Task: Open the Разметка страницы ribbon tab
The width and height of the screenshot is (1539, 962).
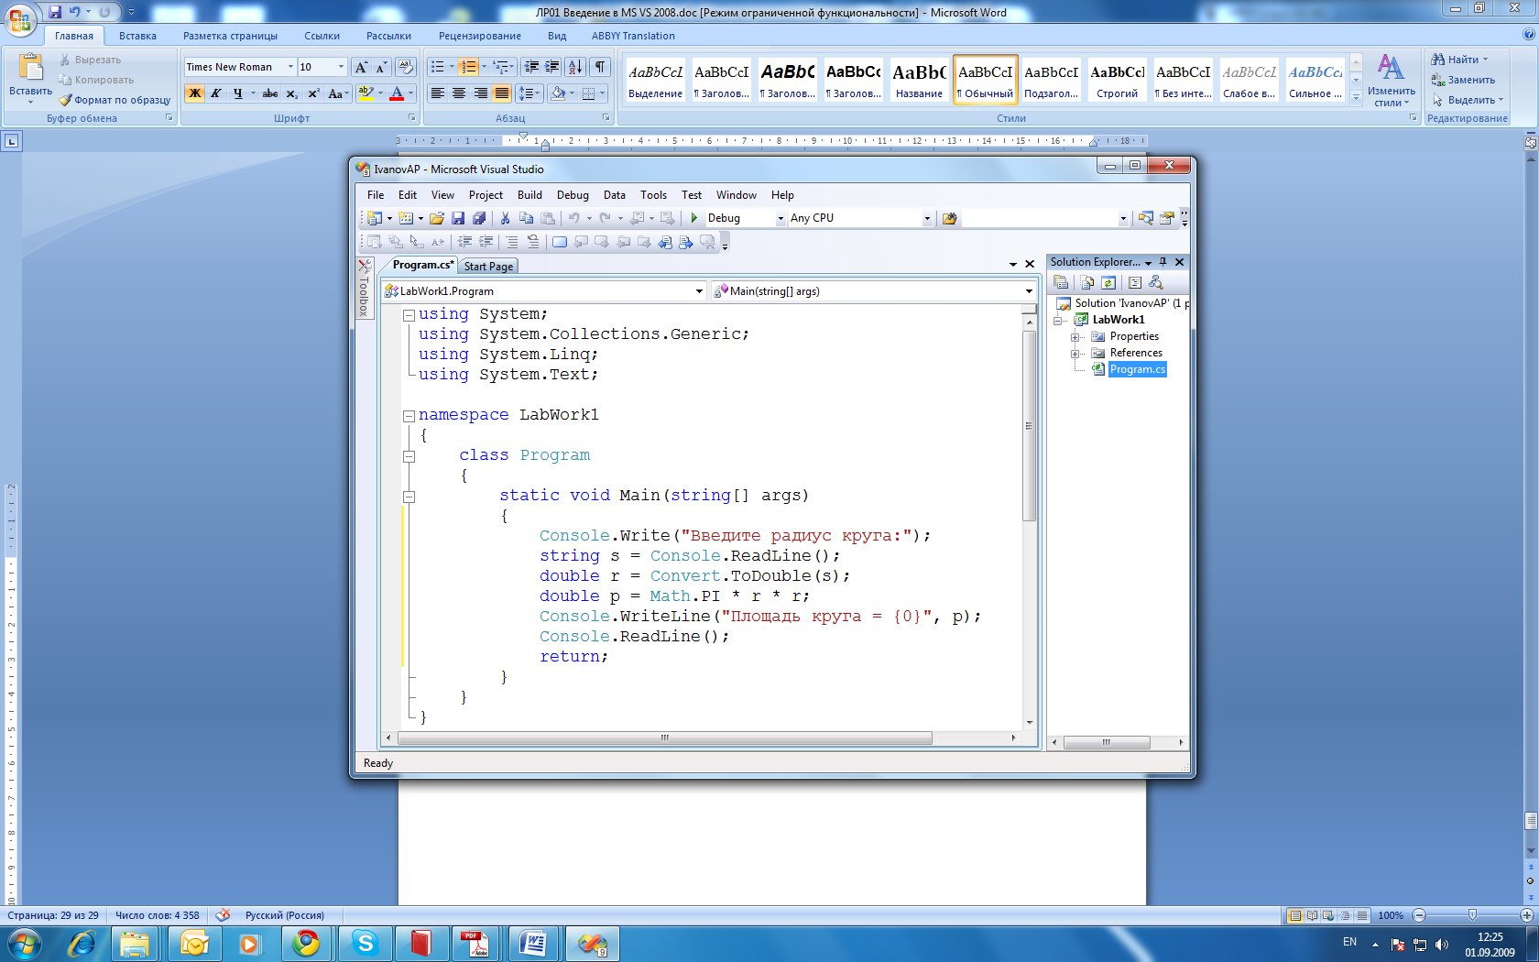Action: [230, 36]
